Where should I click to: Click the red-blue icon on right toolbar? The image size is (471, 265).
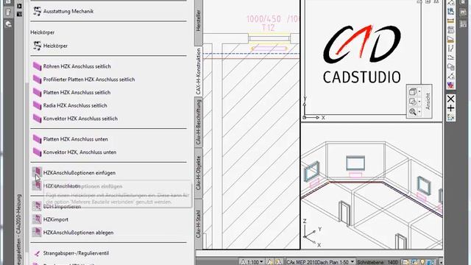pos(450,85)
